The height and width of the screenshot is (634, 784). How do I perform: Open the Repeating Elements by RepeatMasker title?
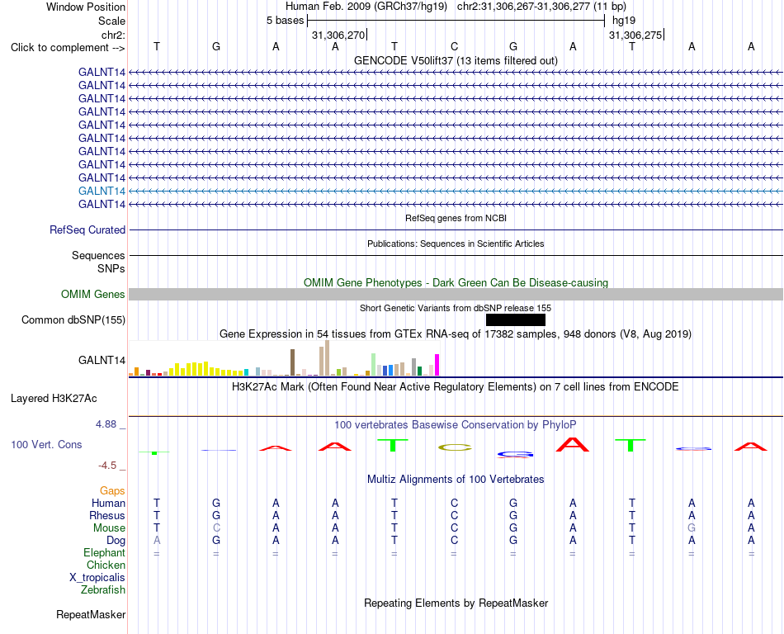[456, 603]
